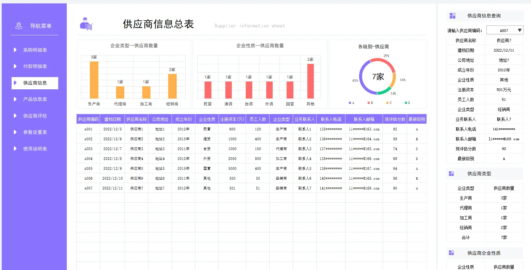The width and height of the screenshot is (531, 270).
Task: Click the 民营 red bar in chart
Action: tap(208, 90)
